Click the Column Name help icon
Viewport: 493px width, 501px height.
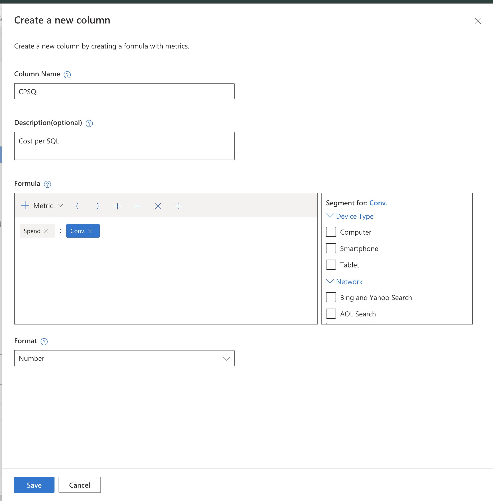(x=67, y=75)
